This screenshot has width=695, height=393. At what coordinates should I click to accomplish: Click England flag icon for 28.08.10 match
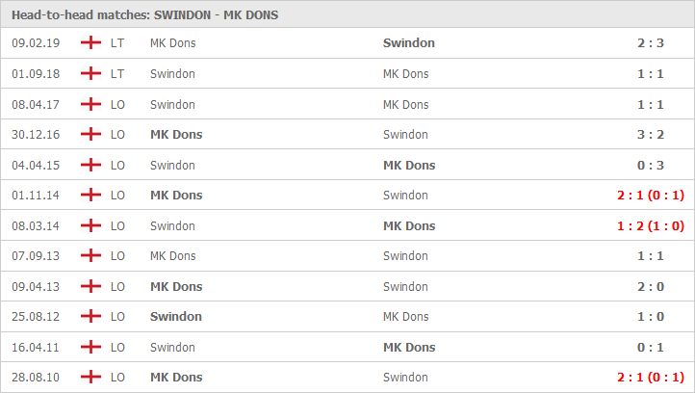tap(90, 378)
